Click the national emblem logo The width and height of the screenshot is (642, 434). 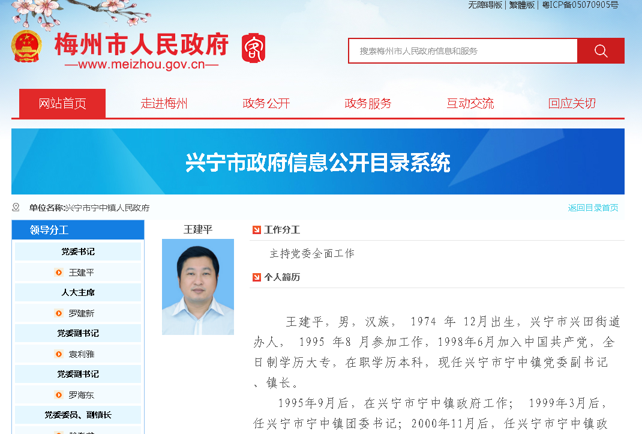[26, 46]
